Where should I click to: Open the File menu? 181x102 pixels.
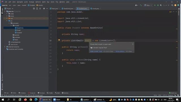[6, 2]
